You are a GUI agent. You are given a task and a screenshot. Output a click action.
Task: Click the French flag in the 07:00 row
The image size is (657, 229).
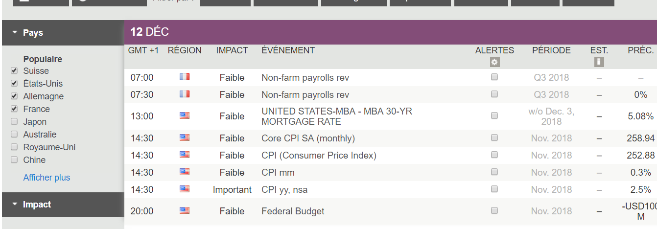click(x=185, y=77)
